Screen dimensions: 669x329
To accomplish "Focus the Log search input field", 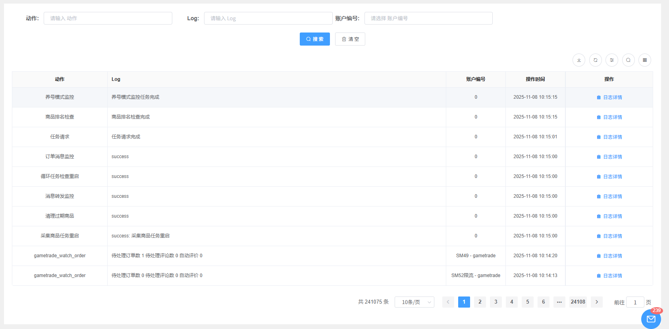I will click(268, 18).
